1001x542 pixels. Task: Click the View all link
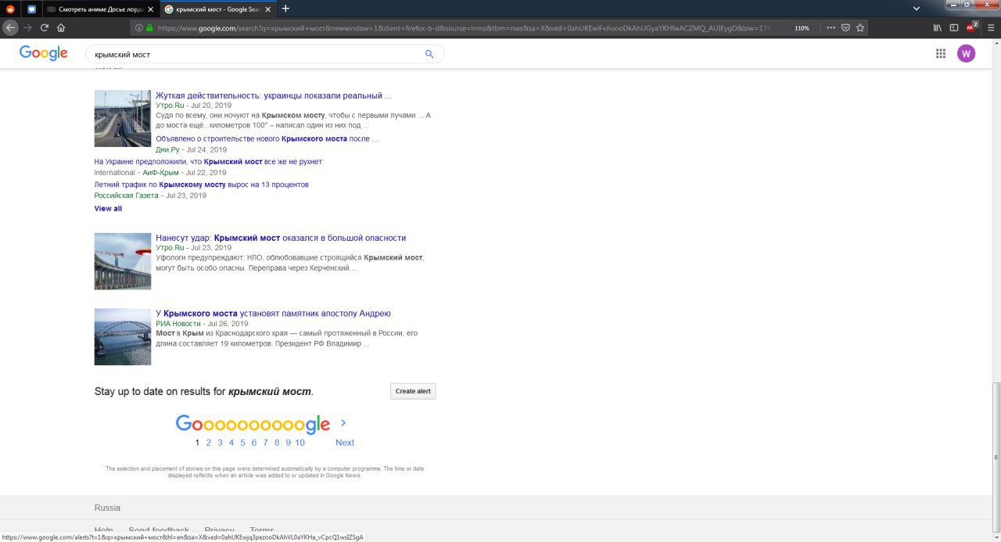108,209
